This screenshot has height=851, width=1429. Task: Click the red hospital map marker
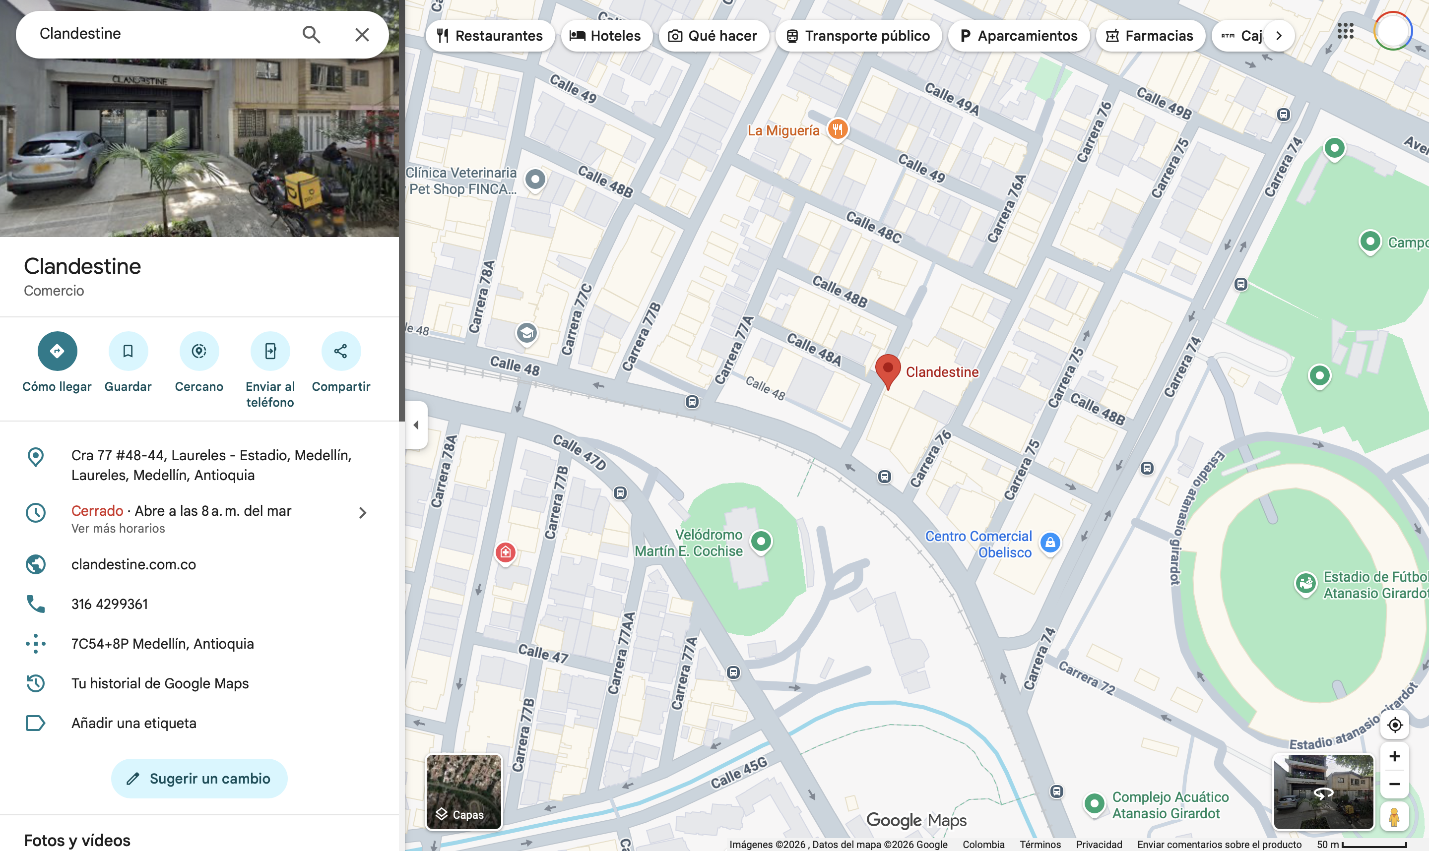point(506,552)
